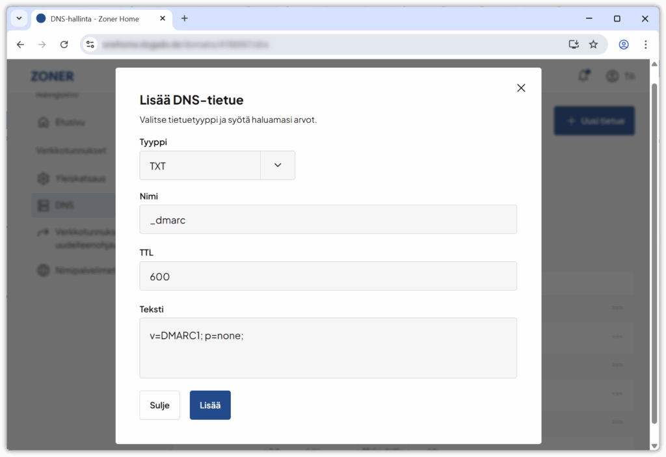Click the page vertical scrollbar

(x=654, y=254)
